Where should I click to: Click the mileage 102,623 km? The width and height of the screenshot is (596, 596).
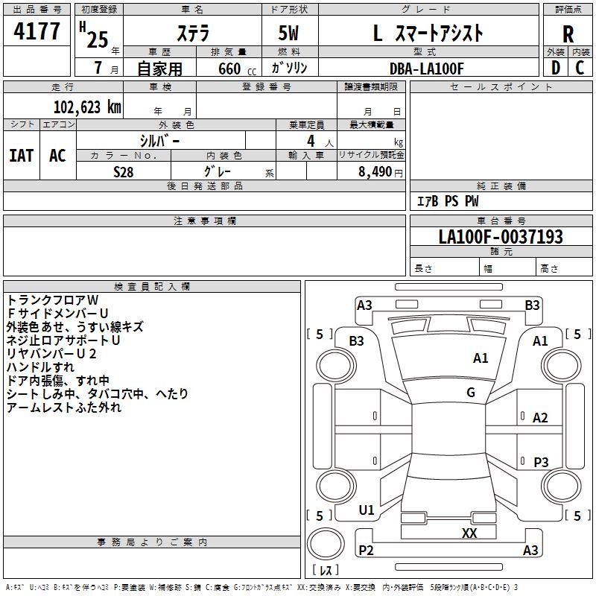point(87,107)
